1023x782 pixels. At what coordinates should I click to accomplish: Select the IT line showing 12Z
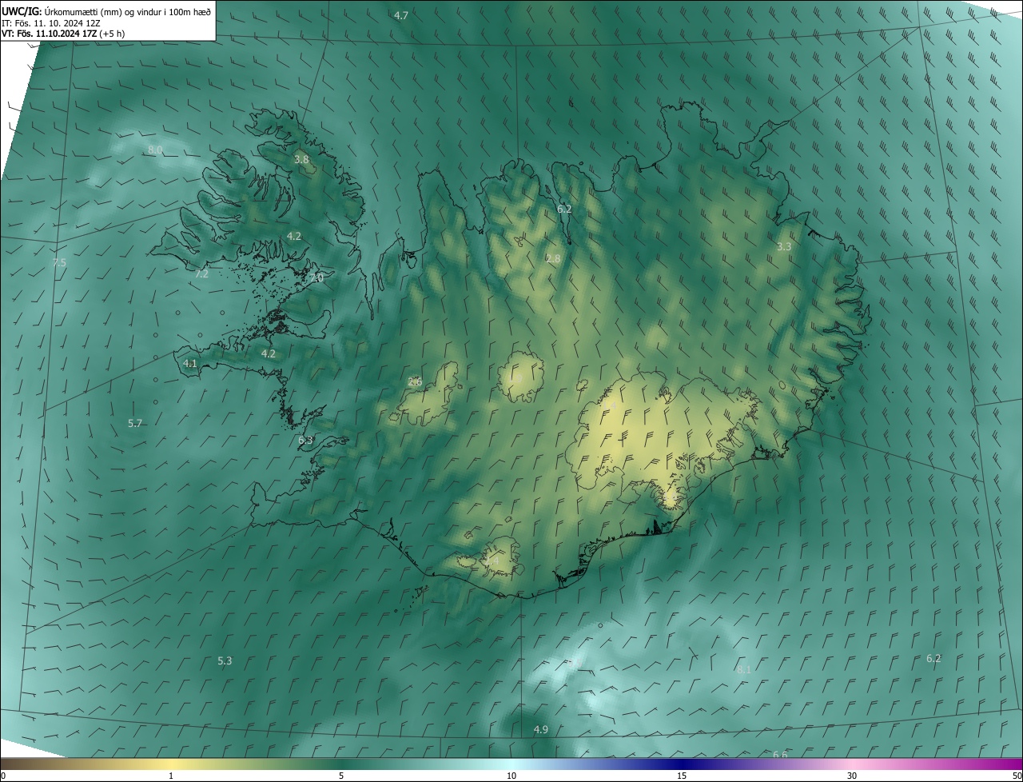pyautogui.click(x=50, y=23)
